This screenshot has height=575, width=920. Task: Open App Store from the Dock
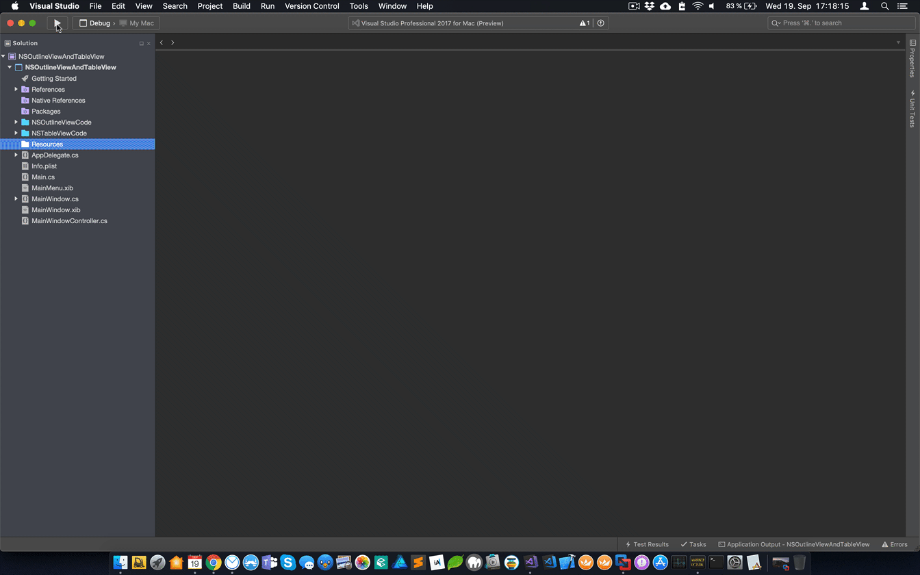pyautogui.click(x=660, y=563)
